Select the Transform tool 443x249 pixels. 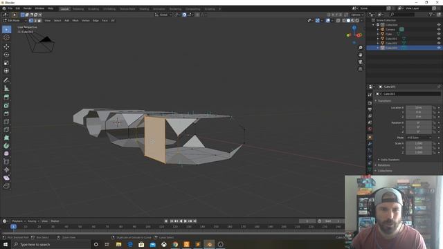click(x=6, y=71)
